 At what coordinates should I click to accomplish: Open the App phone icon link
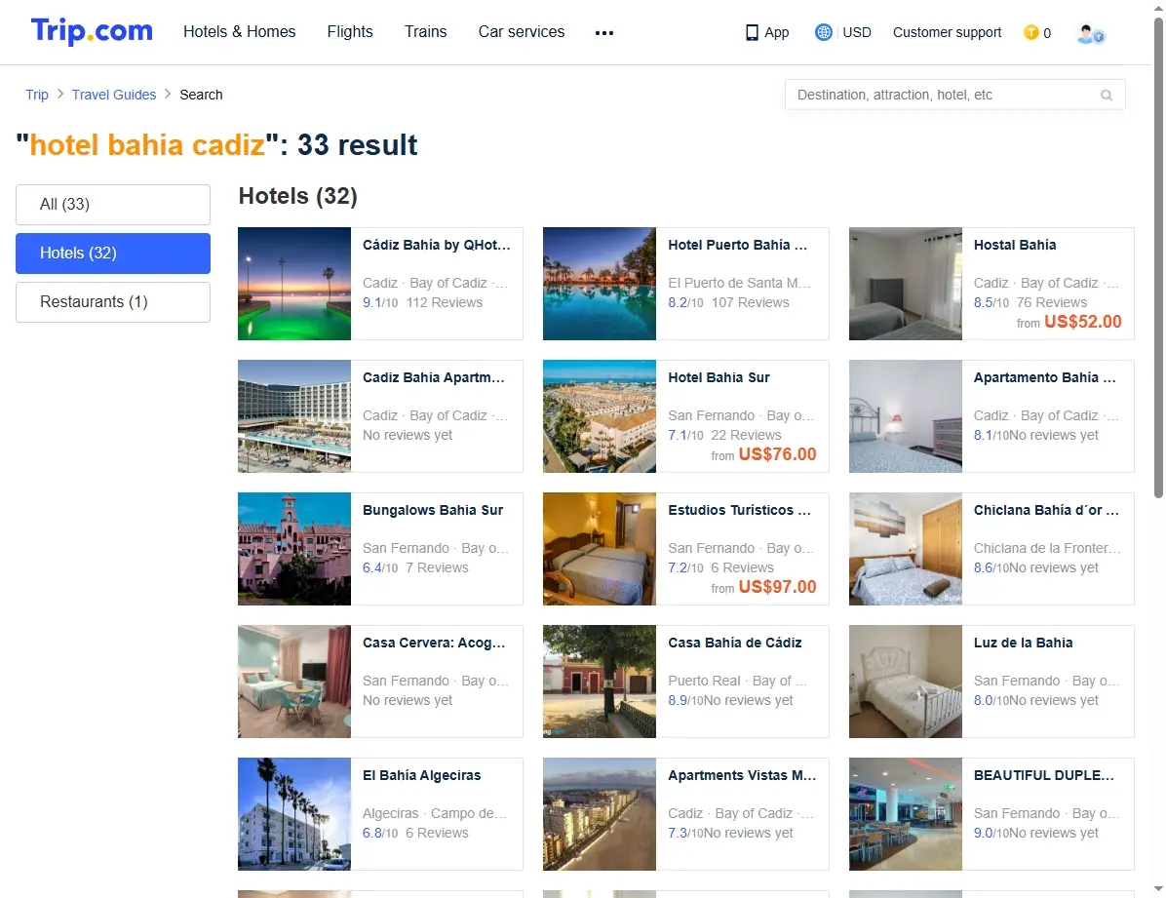click(752, 33)
